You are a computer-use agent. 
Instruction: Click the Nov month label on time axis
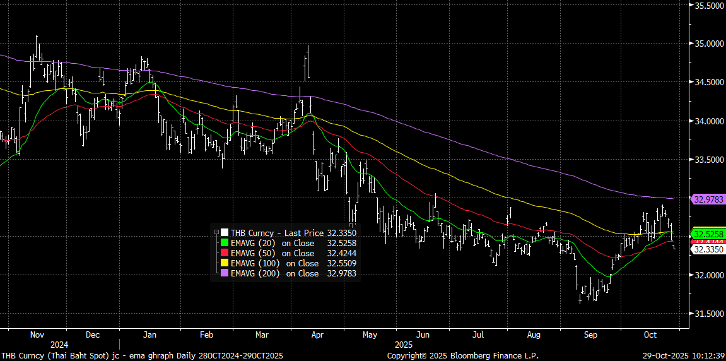pyautogui.click(x=37, y=334)
